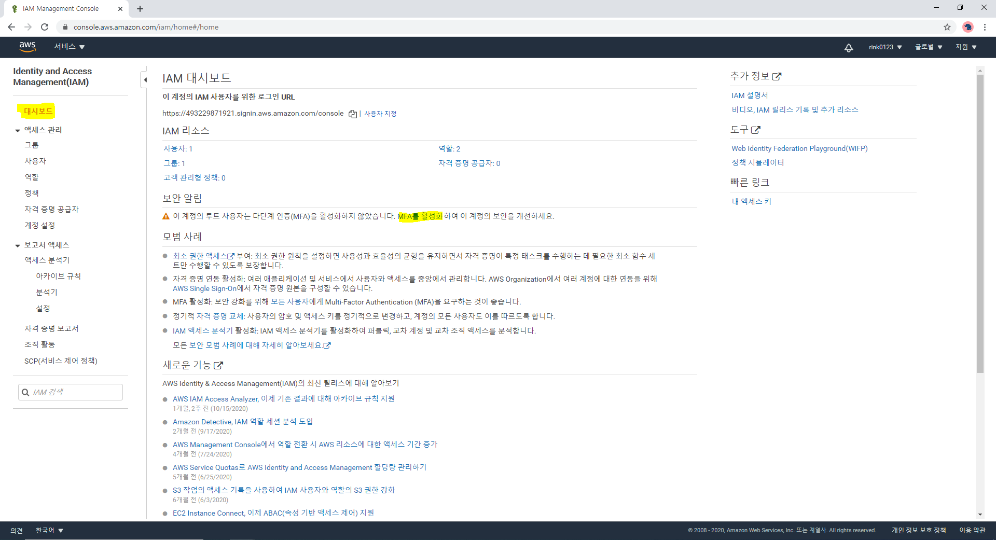Click the IAM 검색 input field

(71, 392)
